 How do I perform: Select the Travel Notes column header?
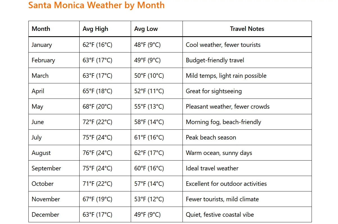point(247,29)
